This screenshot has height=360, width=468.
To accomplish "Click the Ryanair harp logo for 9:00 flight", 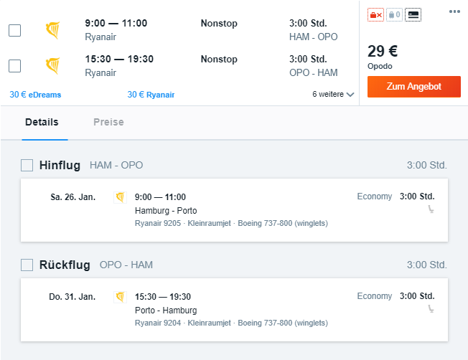I will pos(53,30).
